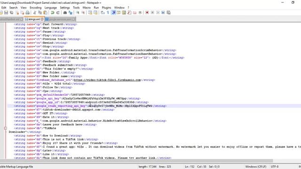Start macro recording with the red dot
This screenshot has width=301, height=169.
[147, 13]
